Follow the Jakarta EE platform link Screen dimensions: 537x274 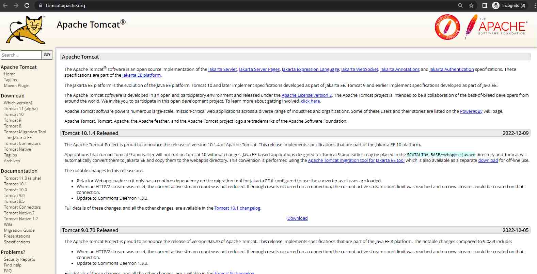point(141,75)
